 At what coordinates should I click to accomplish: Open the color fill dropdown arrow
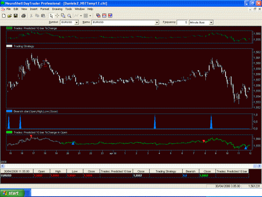[x=90, y=16]
